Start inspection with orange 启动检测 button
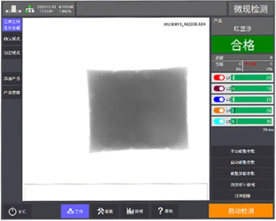Screen dimensions: 276x221 click(x=241, y=211)
